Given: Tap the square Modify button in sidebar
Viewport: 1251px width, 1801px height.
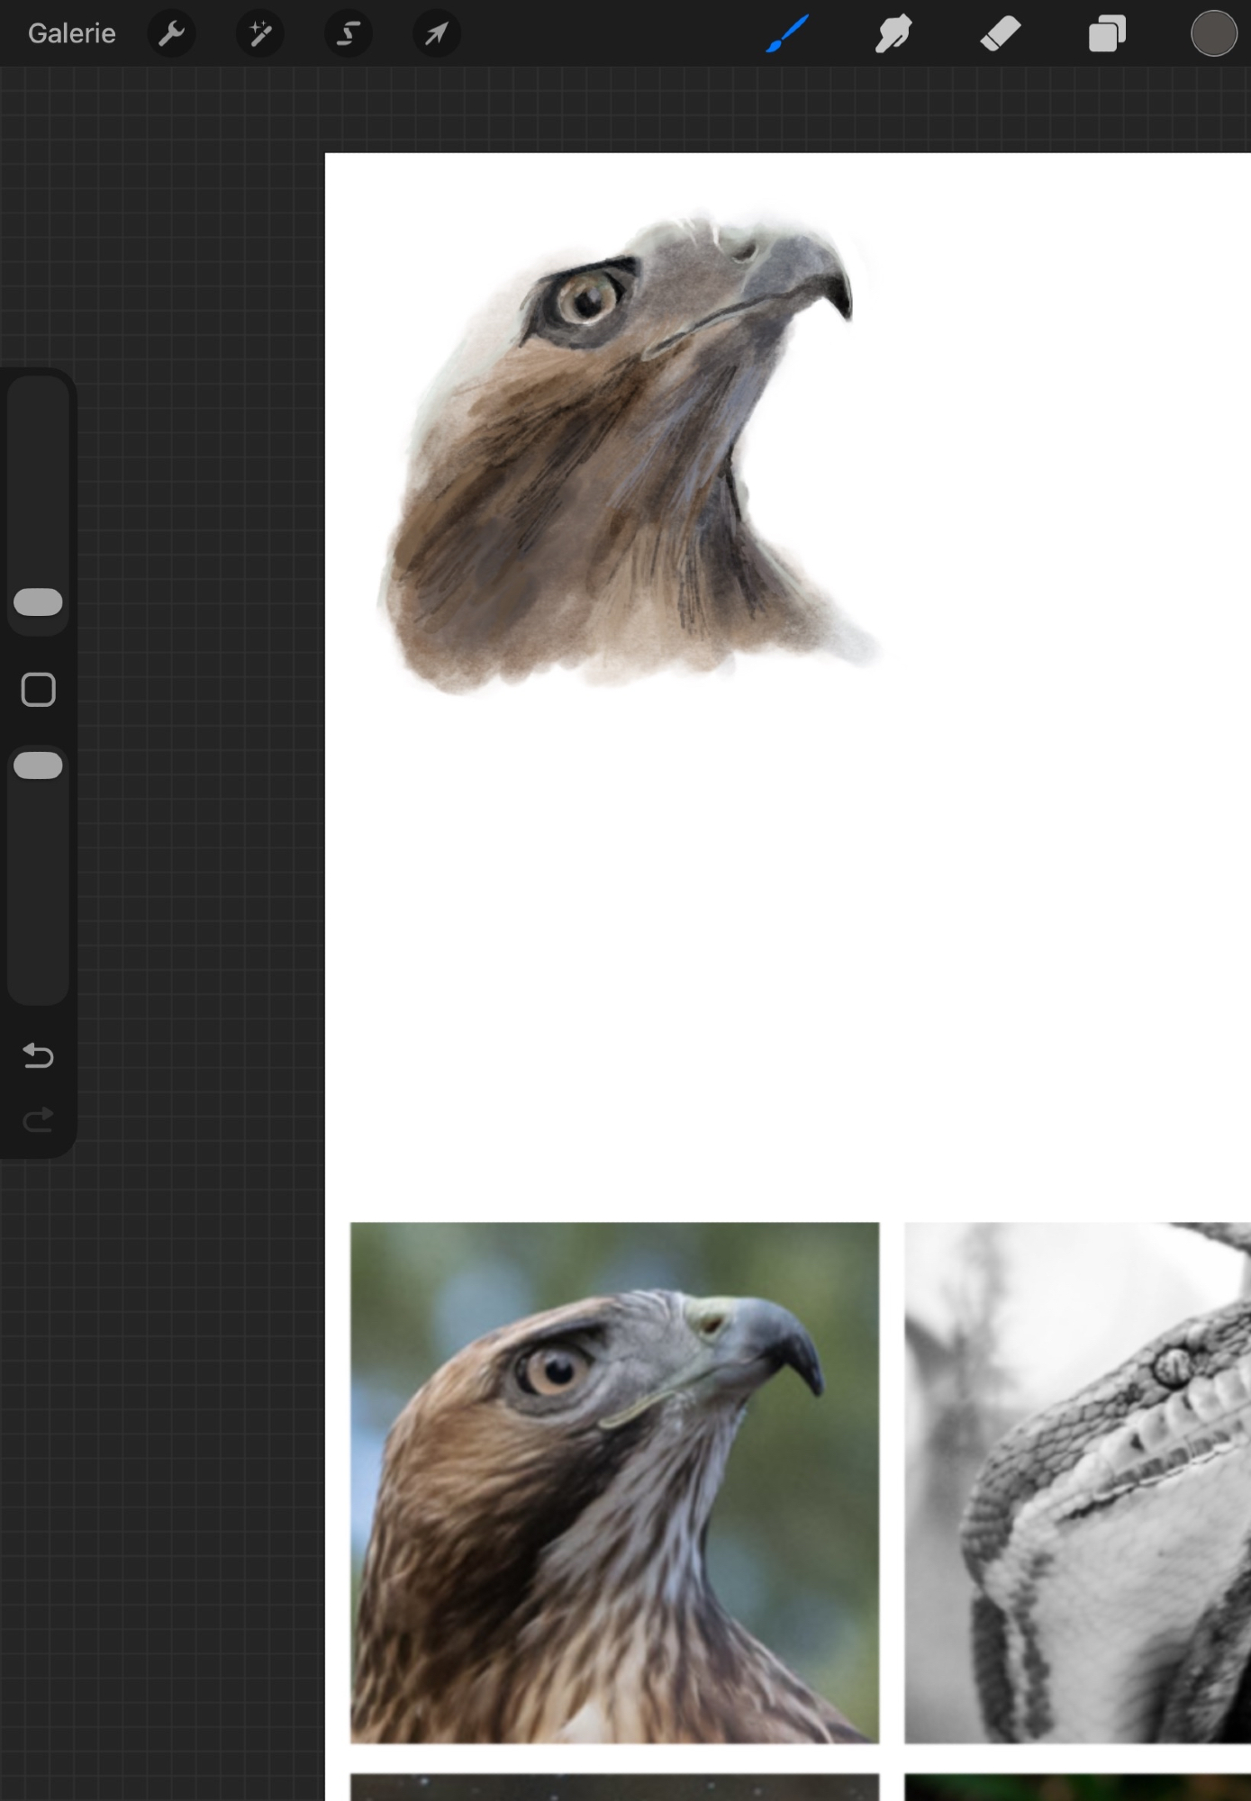Looking at the screenshot, I should 38,690.
